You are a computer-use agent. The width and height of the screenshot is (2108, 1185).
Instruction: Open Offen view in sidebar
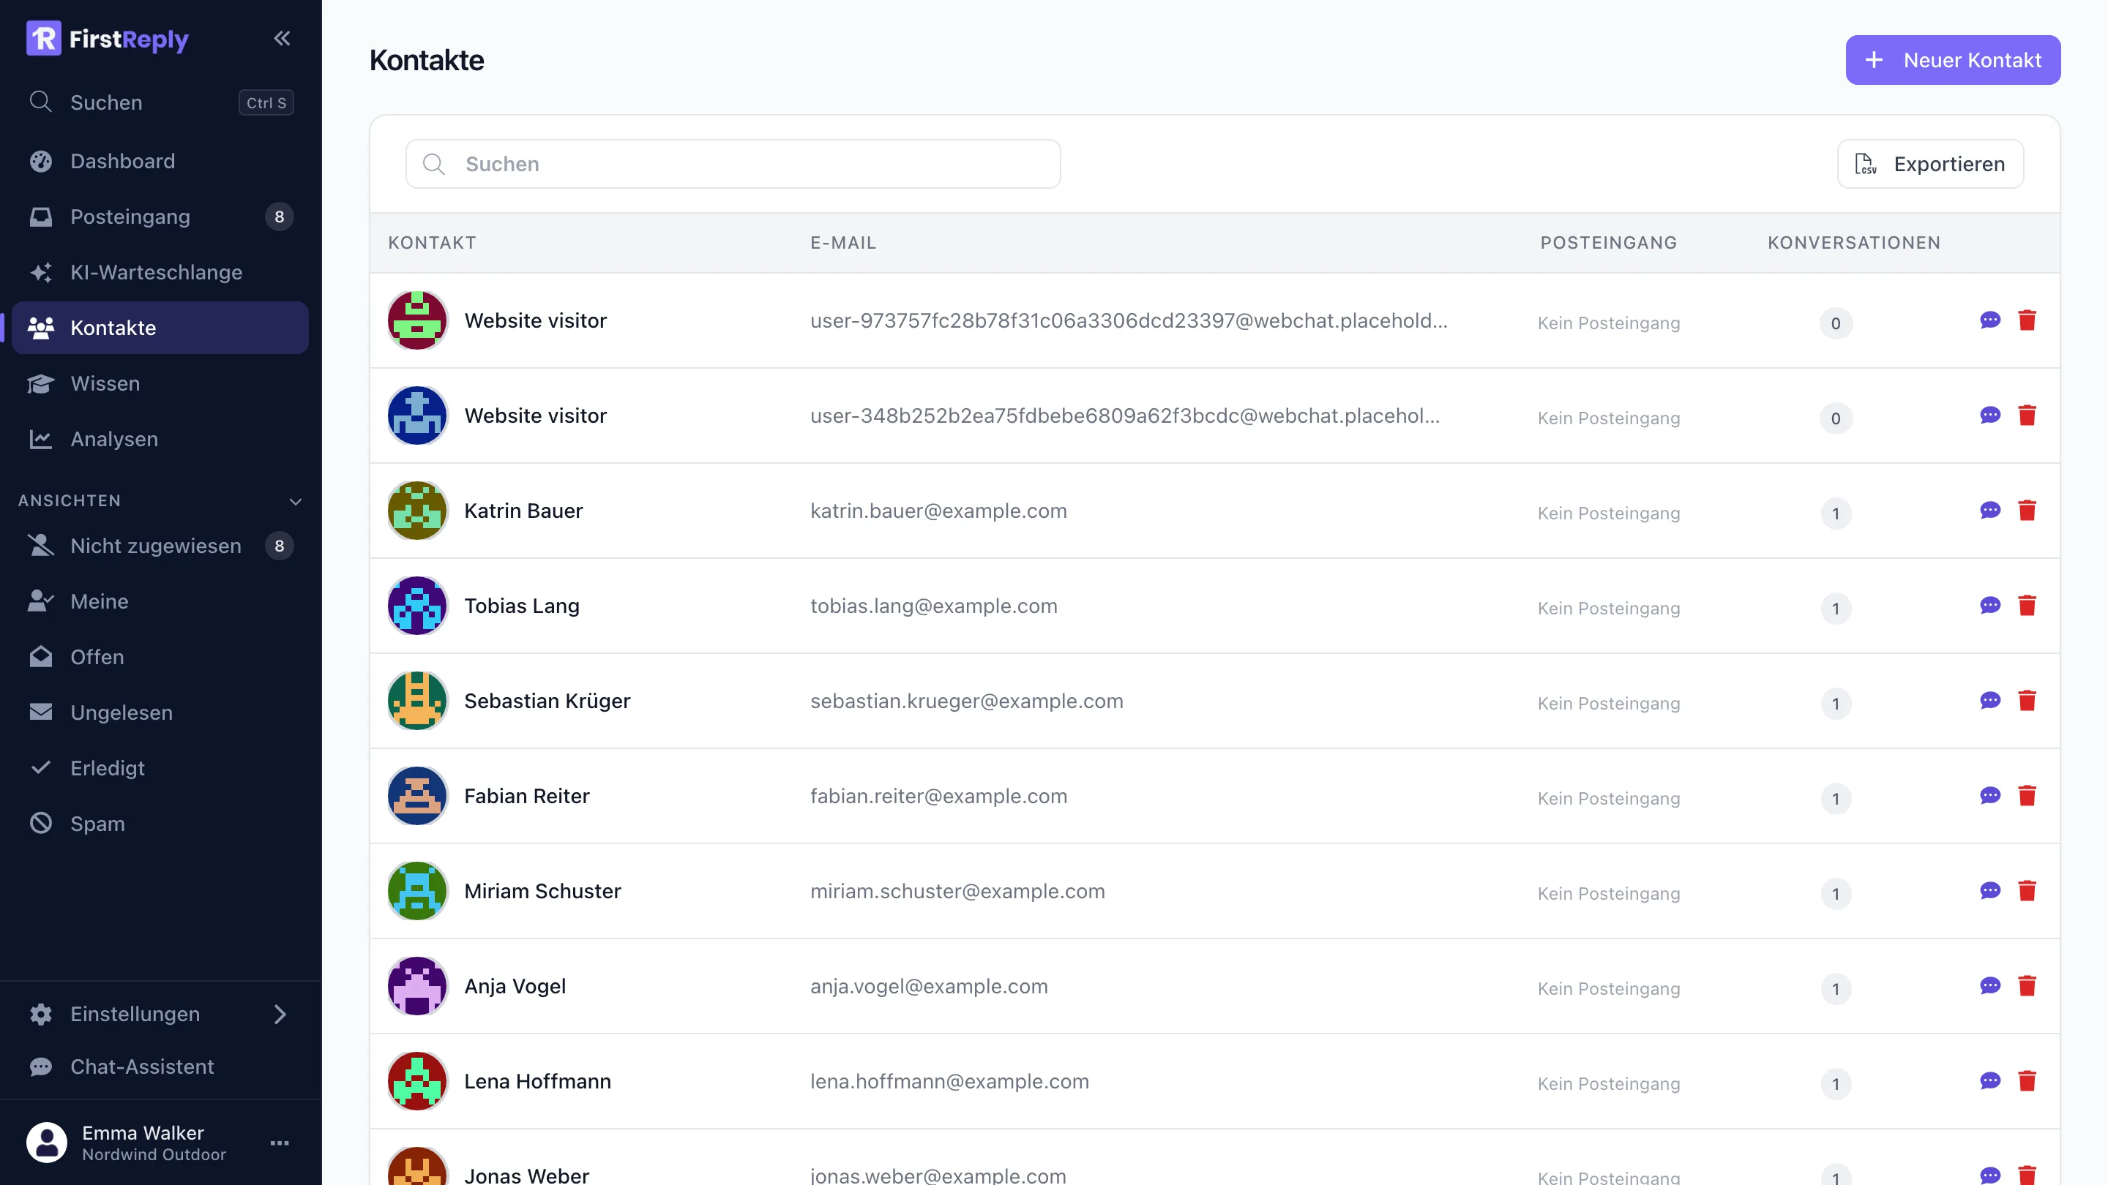[160, 657]
